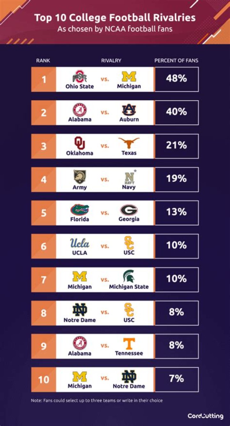This screenshot has height=426, width=230.
Task: Click the CordCutting brand logo
Action: pos(205,416)
